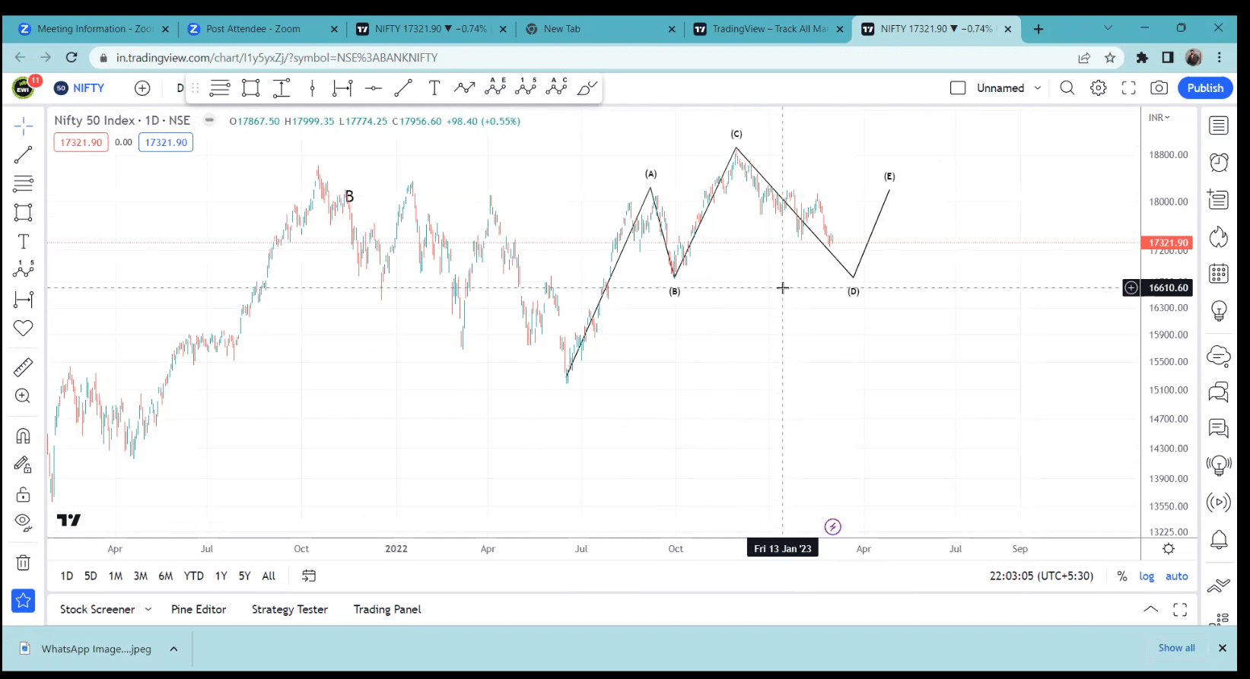Viewport: 1250px width, 679px height.
Task: Expand the Stock Screener dropdown arrow
Action: (x=148, y=610)
